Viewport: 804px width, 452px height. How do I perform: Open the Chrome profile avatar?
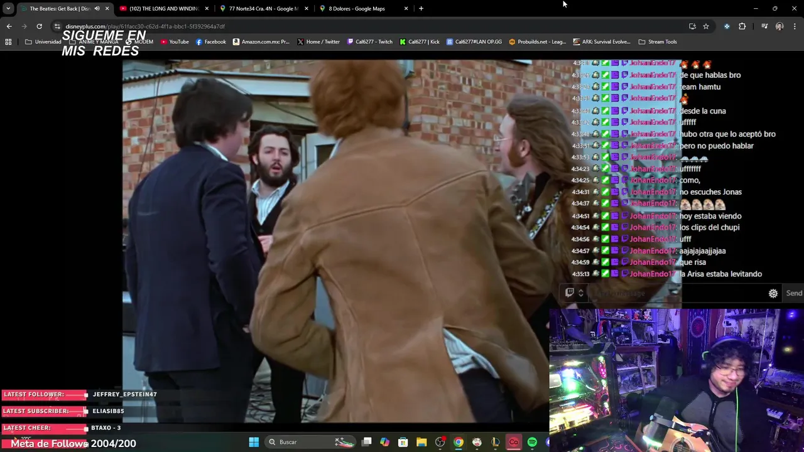click(x=780, y=26)
